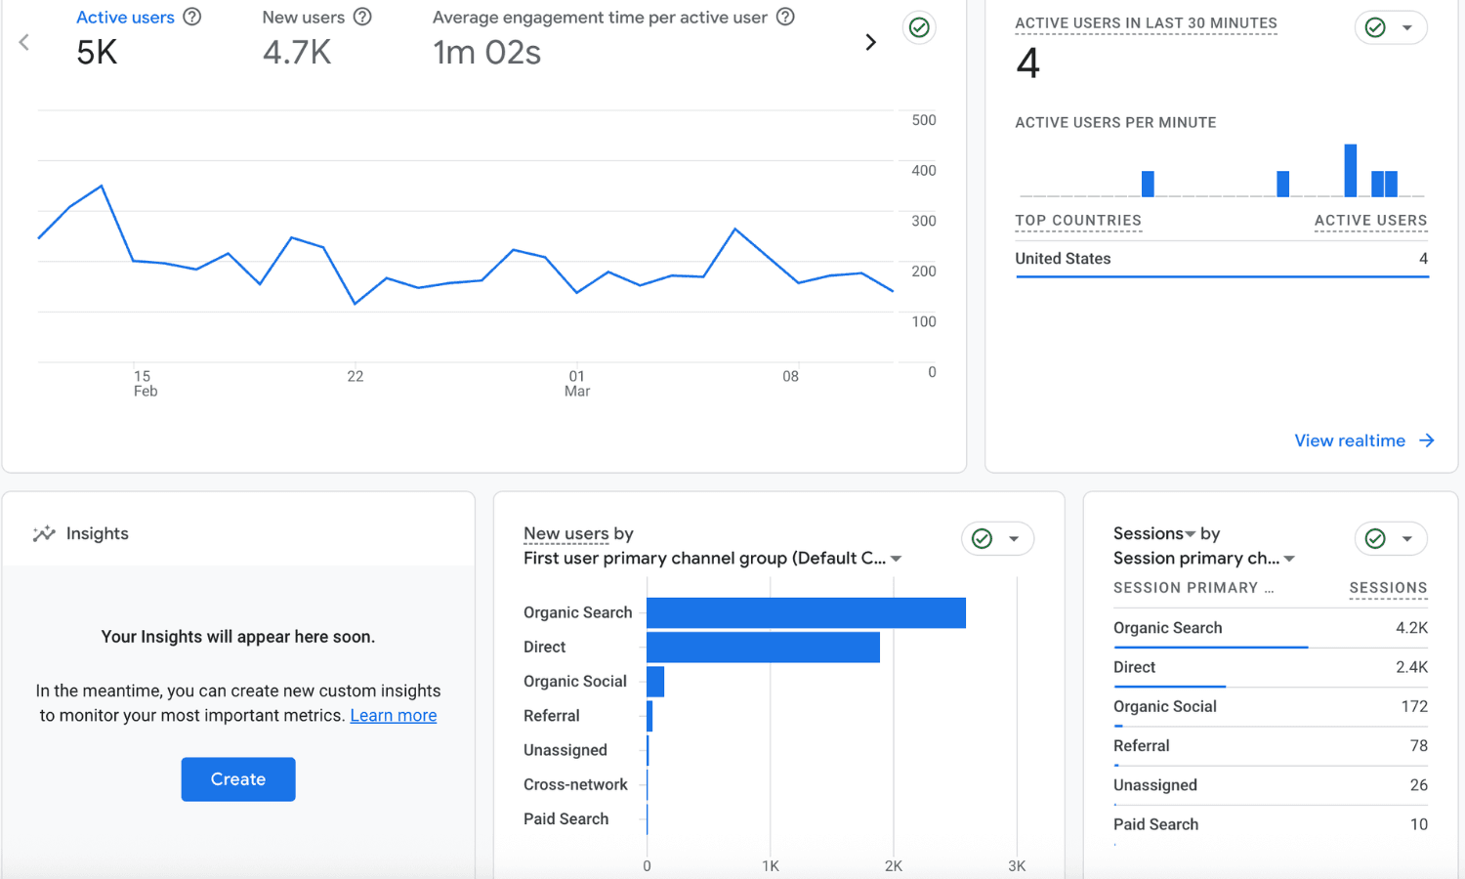Switch to the New users metric tab
The width and height of the screenshot is (1465, 879).
(x=304, y=17)
